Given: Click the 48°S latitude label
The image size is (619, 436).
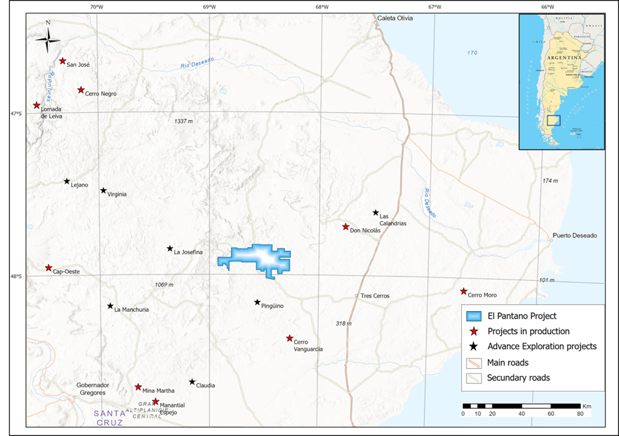Looking at the screenshot, I should click(16, 276).
